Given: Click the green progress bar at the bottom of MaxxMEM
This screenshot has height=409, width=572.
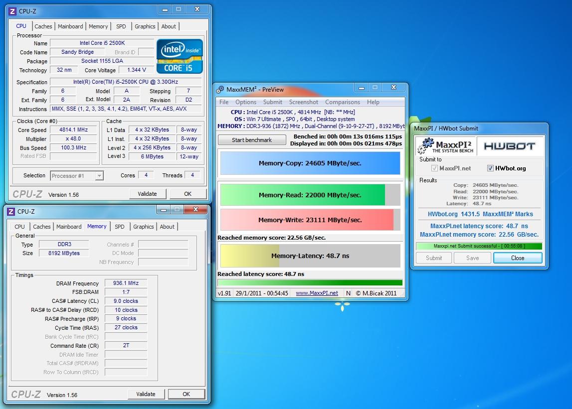Looking at the screenshot, I should coord(310,282).
